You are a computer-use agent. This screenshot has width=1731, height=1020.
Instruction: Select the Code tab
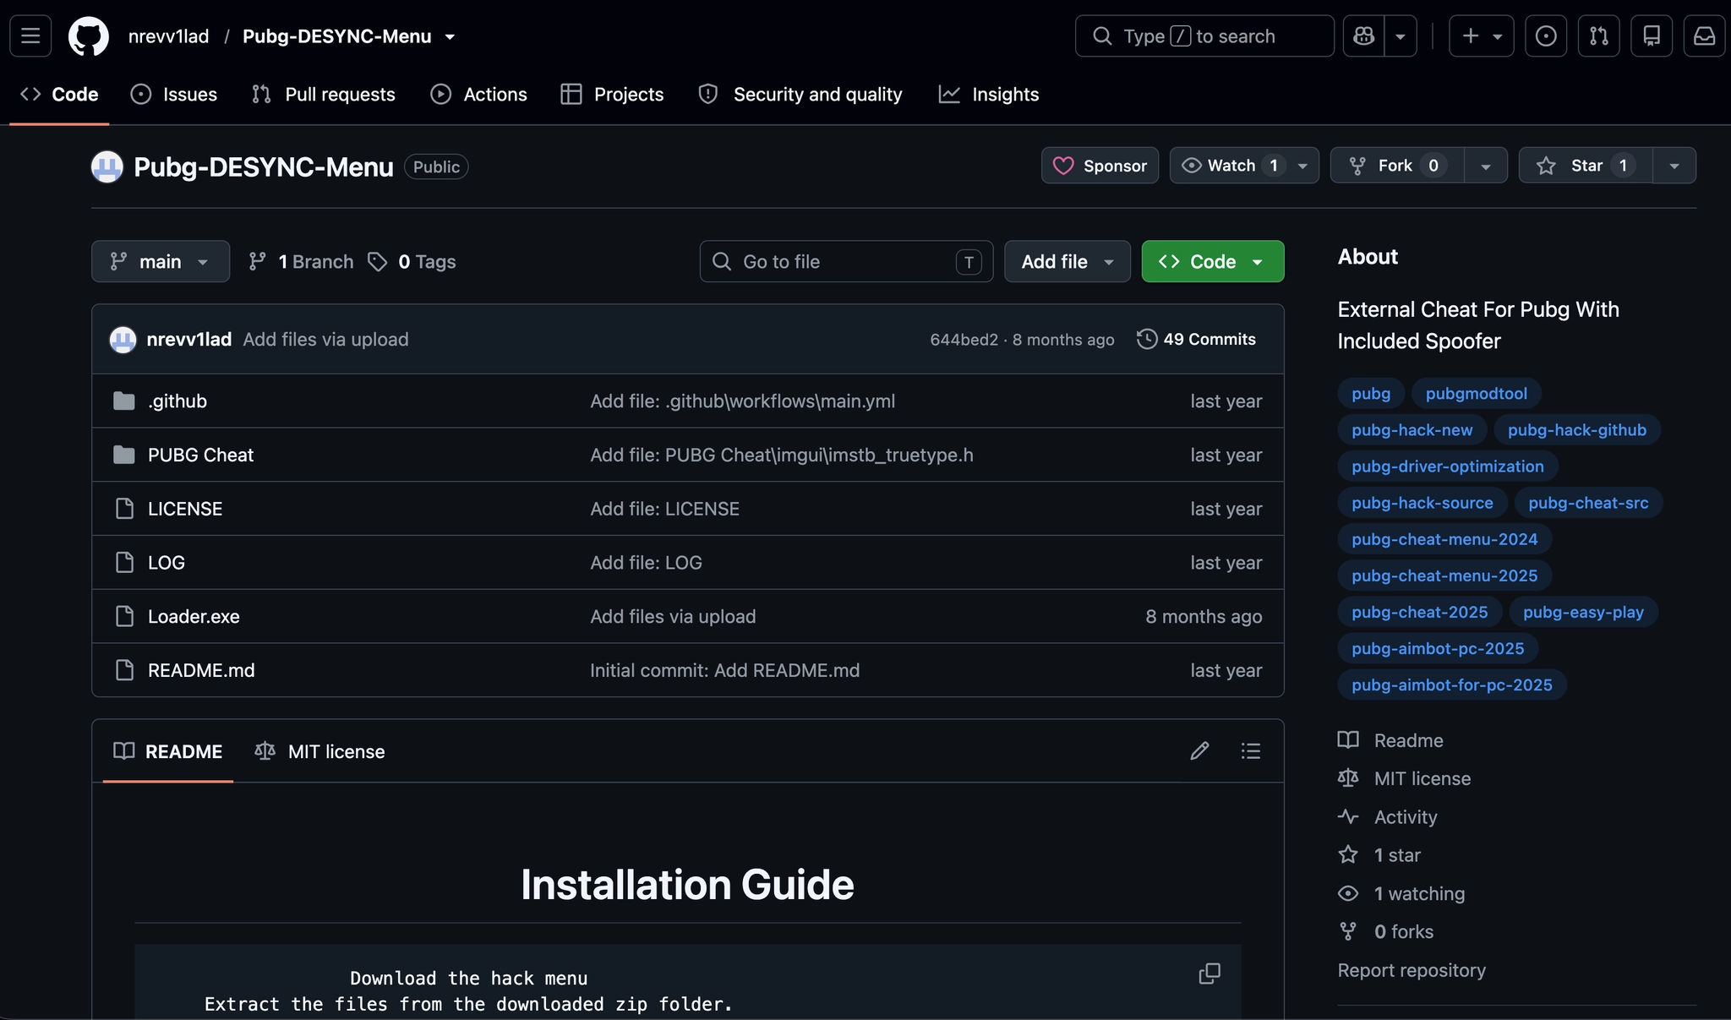click(59, 95)
